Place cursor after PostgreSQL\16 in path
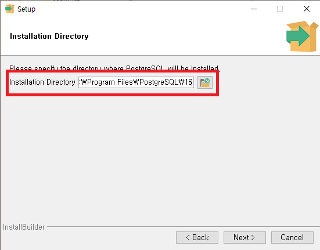Viewport: 320px width, 250px height. tap(192, 82)
